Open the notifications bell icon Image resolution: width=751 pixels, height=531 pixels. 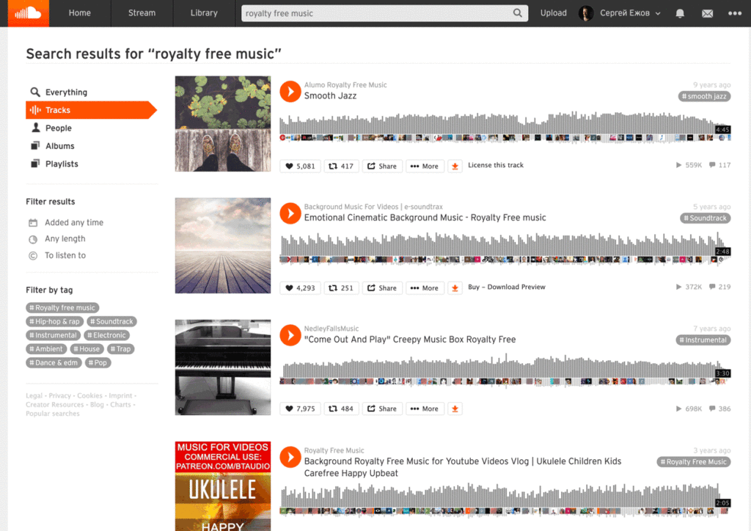pyautogui.click(x=680, y=13)
